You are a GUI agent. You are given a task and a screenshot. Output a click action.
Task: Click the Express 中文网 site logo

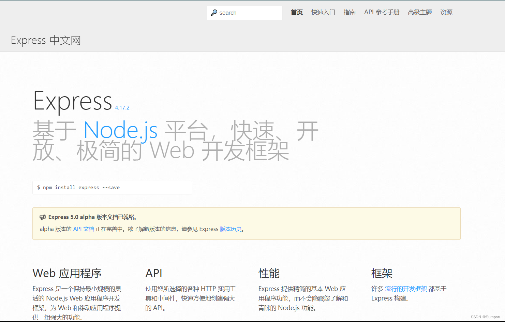click(46, 40)
